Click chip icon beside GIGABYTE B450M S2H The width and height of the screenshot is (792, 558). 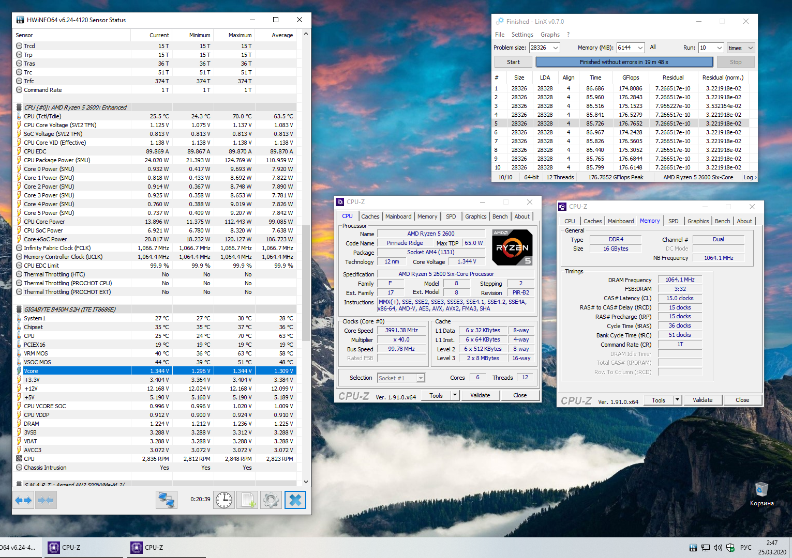(x=19, y=309)
